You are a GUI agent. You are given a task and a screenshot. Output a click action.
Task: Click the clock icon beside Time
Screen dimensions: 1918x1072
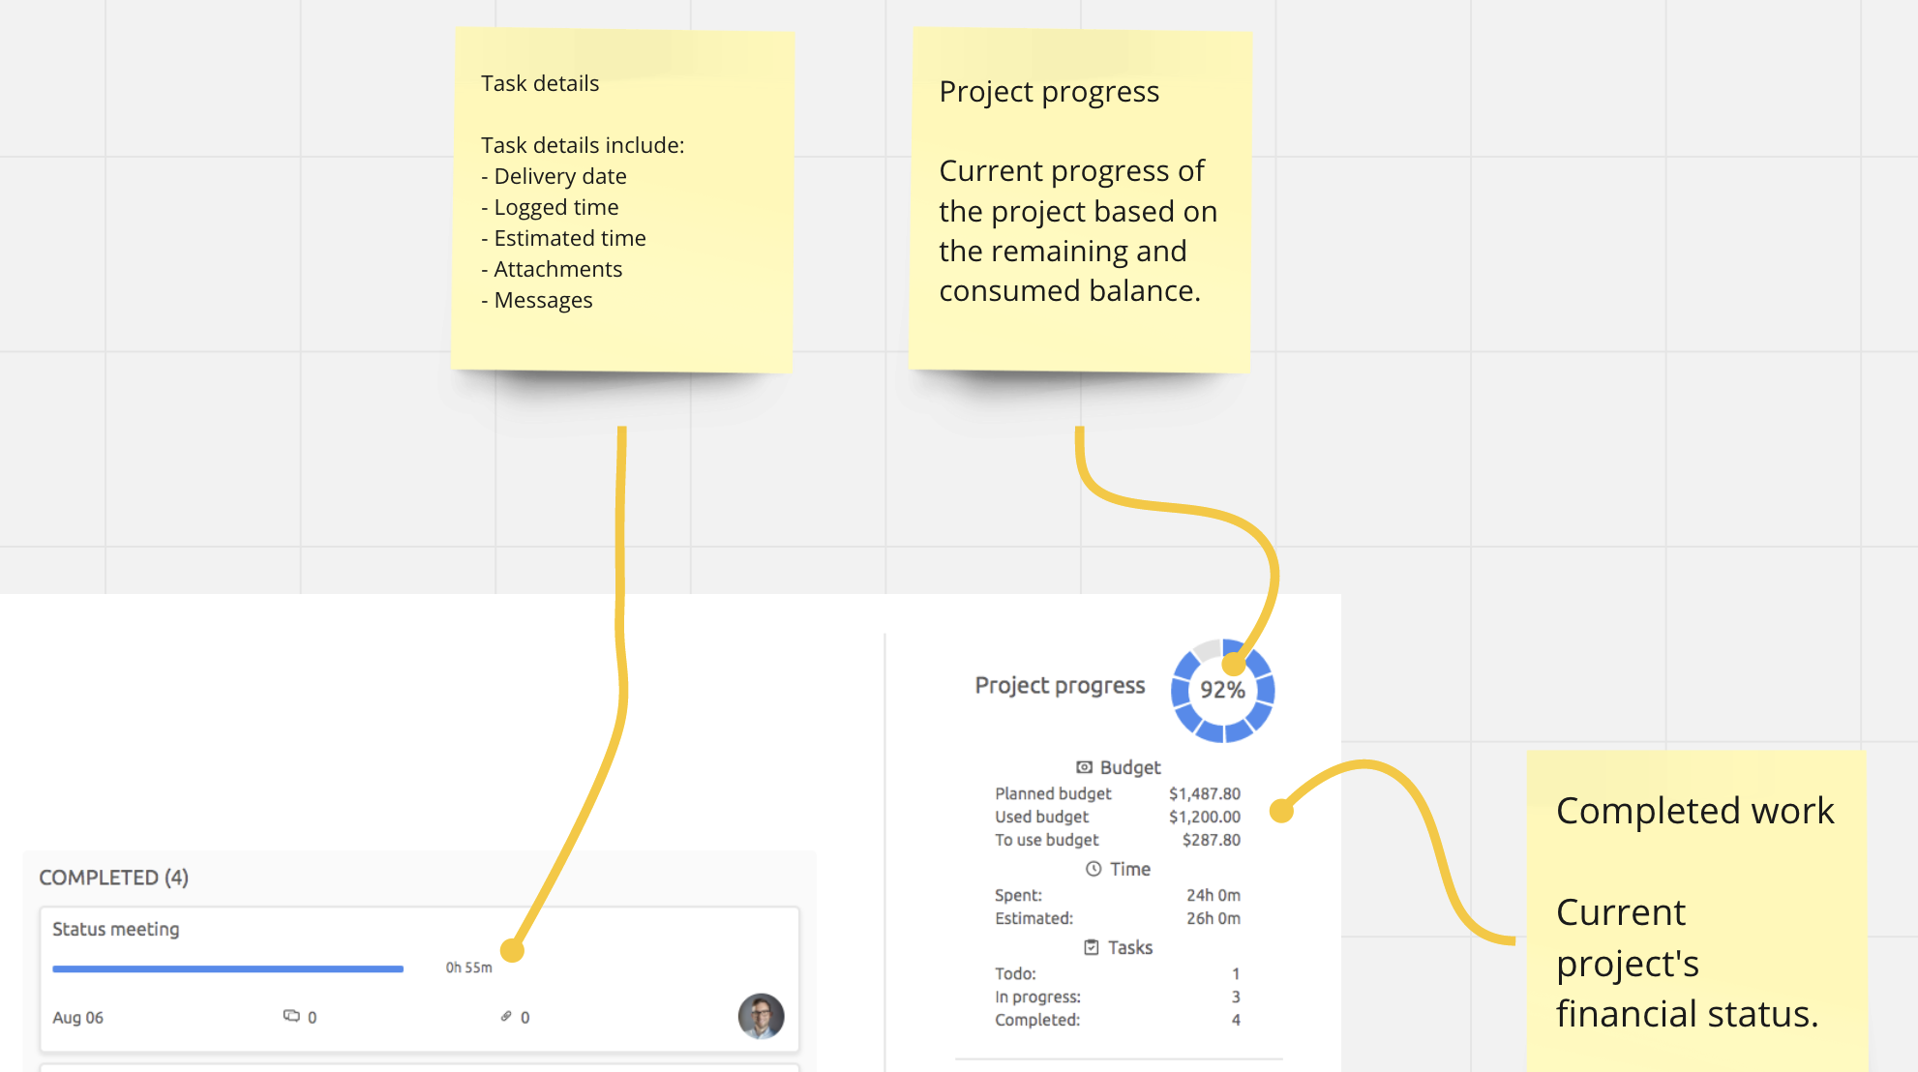1094,869
